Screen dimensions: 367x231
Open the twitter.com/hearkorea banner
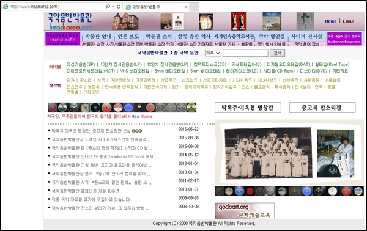pos(344,39)
